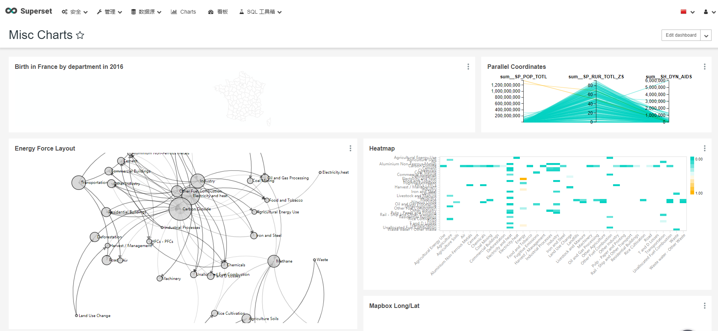The image size is (718, 331).
Task: Click the Residential Buildings node
Action: [106, 212]
